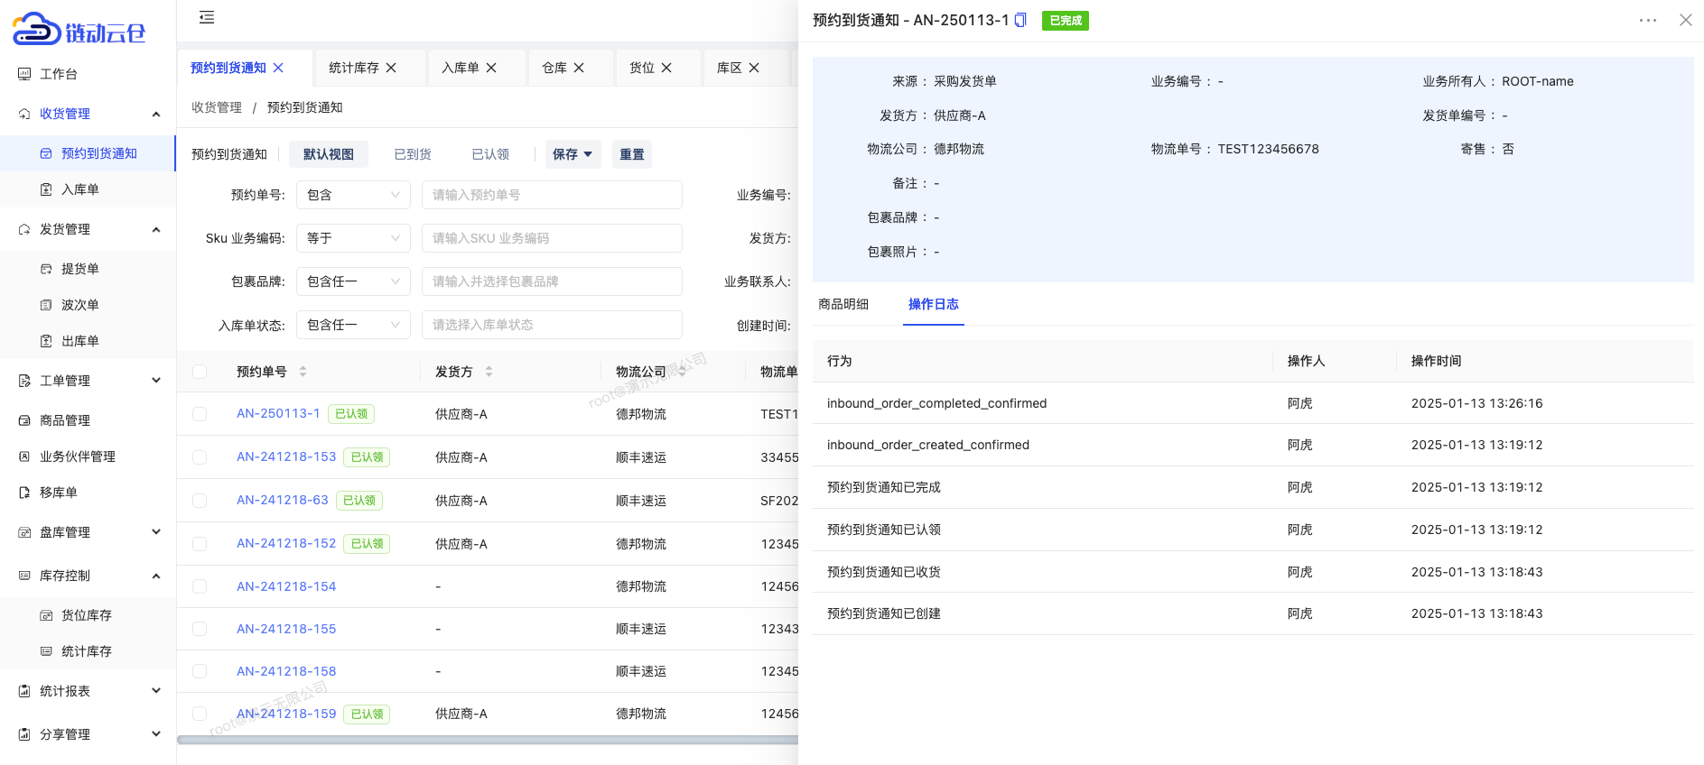1704x765 pixels.
Task: Tick checkbox for AN-241218-153 row
Action: (x=200, y=457)
